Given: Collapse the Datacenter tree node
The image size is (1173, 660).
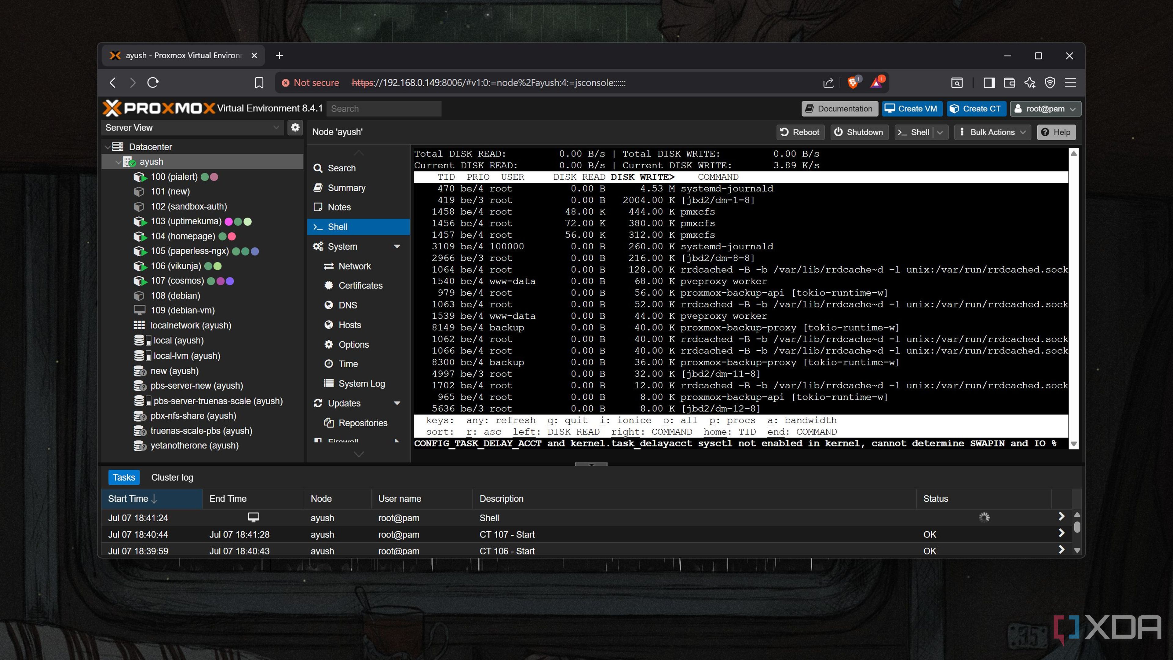Looking at the screenshot, I should pos(108,147).
